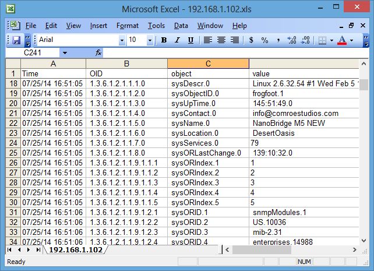374x271 pixels.
Task: Click horizontal scrollbar left arrow
Action: point(227,250)
